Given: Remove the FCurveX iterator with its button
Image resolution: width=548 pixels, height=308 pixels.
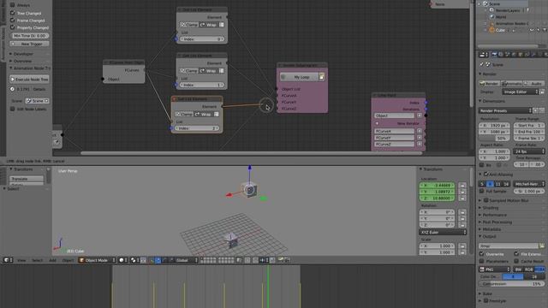Looking at the screenshot, I should (x=420, y=131).
